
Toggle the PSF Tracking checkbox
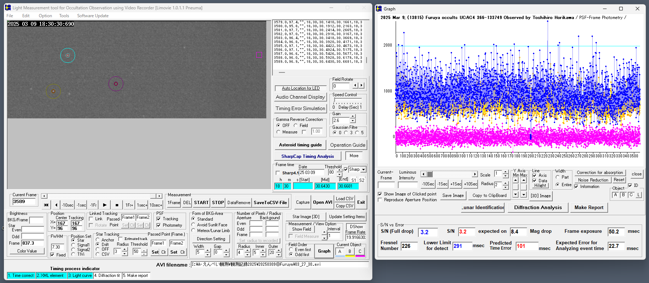pyautogui.click(x=158, y=219)
